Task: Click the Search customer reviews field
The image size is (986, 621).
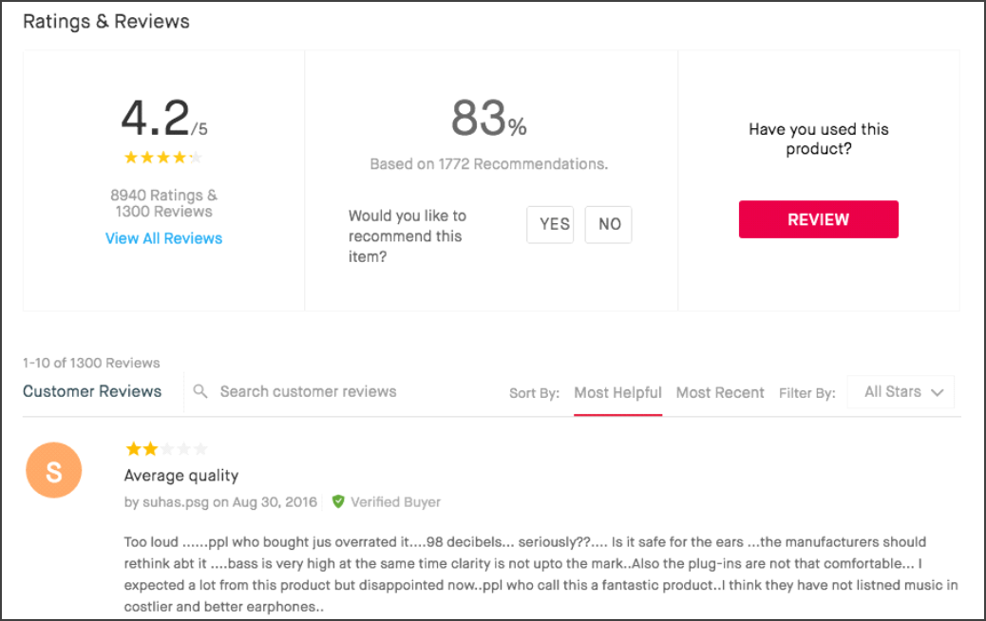Action: [308, 391]
